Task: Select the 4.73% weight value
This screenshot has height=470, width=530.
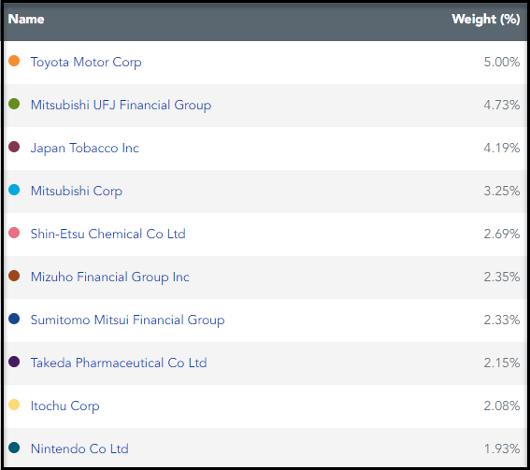Action: (502, 105)
